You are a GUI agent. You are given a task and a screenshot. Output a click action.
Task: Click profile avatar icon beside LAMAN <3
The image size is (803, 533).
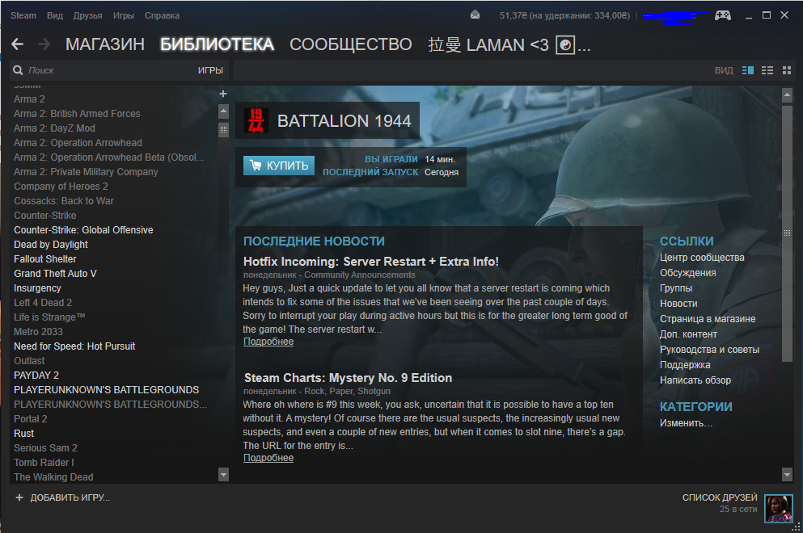565,45
